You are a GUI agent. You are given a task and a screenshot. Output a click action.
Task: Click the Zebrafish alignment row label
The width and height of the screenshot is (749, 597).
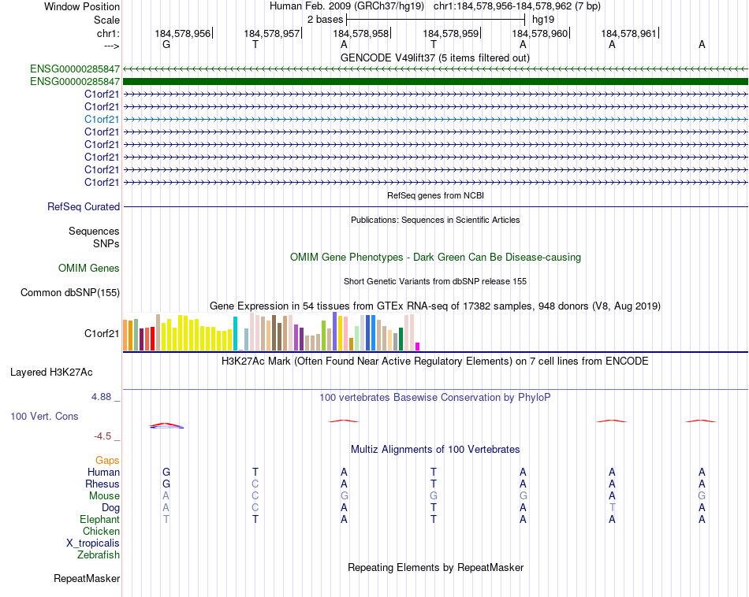99,555
